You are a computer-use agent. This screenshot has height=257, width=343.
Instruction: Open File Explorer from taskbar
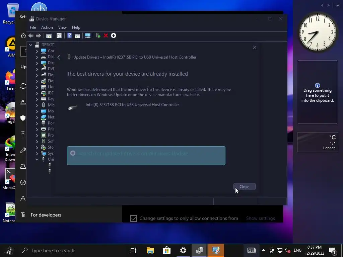point(150,250)
